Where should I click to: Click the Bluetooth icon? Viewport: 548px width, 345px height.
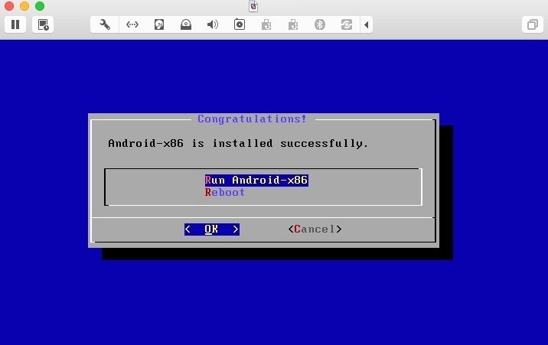click(320, 24)
